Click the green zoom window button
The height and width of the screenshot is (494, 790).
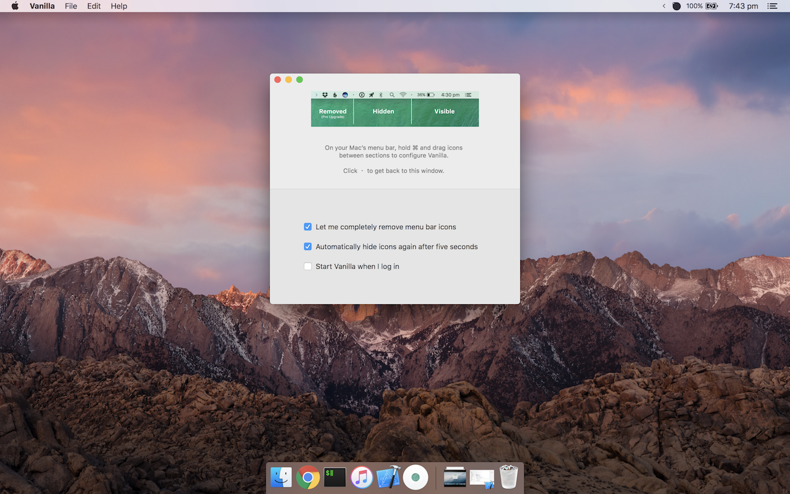point(300,80)
